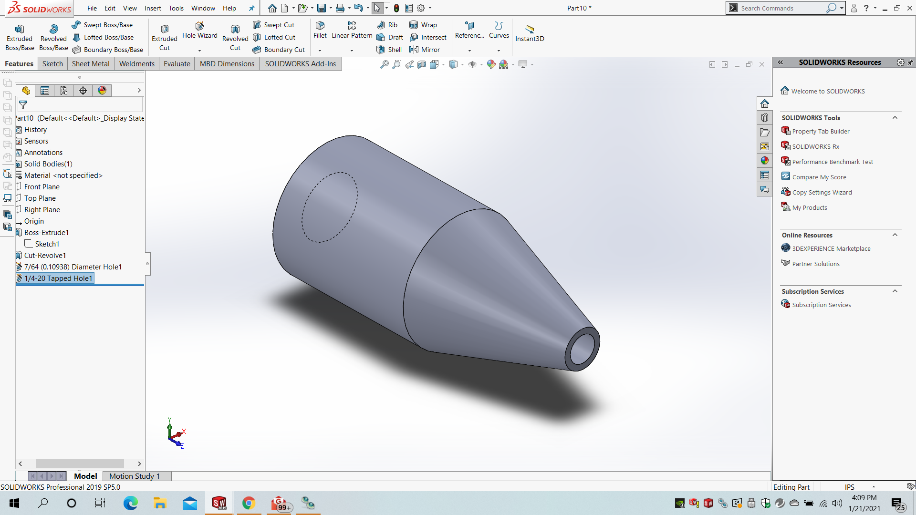Click the Mirror tool

tap(425, 50)
